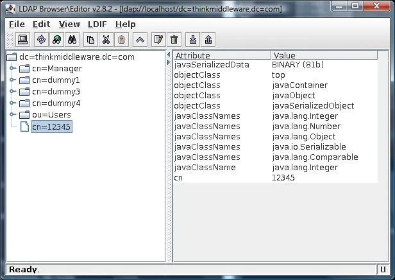
Task: Select the cn=dummy3 entry
Action: (56, 92)
